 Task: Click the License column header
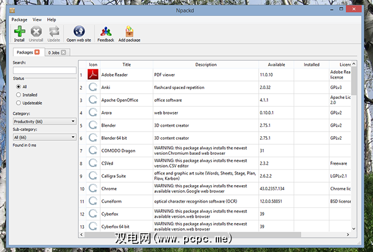click(340, 65)
